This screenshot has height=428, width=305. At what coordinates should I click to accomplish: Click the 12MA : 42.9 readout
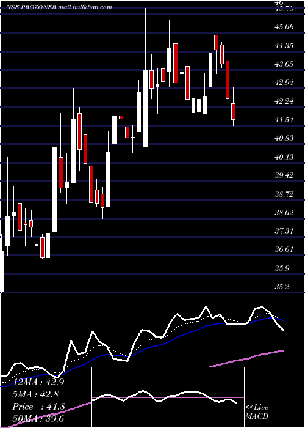(x=38, y=382)
